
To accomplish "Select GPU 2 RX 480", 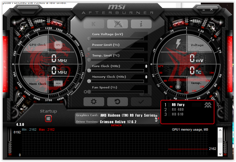I will click(x=178, y=109).
